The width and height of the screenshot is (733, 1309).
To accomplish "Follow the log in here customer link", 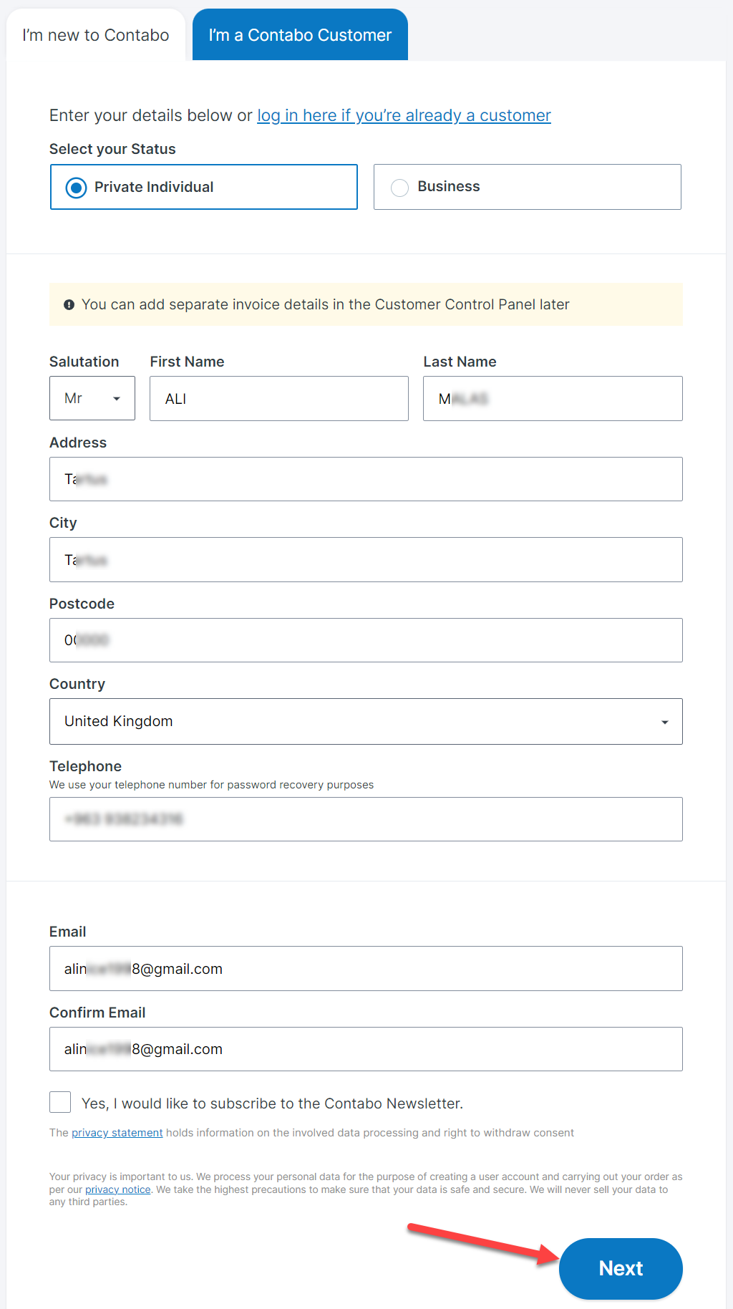I will click(404, 115).
